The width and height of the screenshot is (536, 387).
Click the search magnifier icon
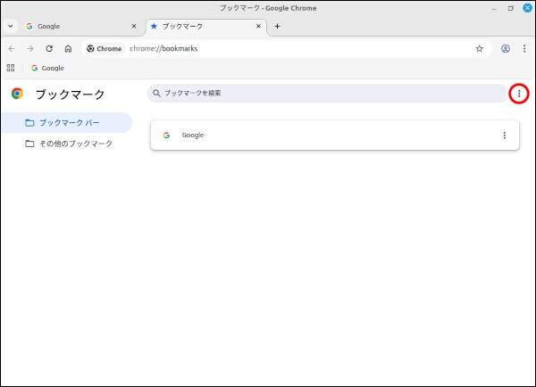coord(156,93)
